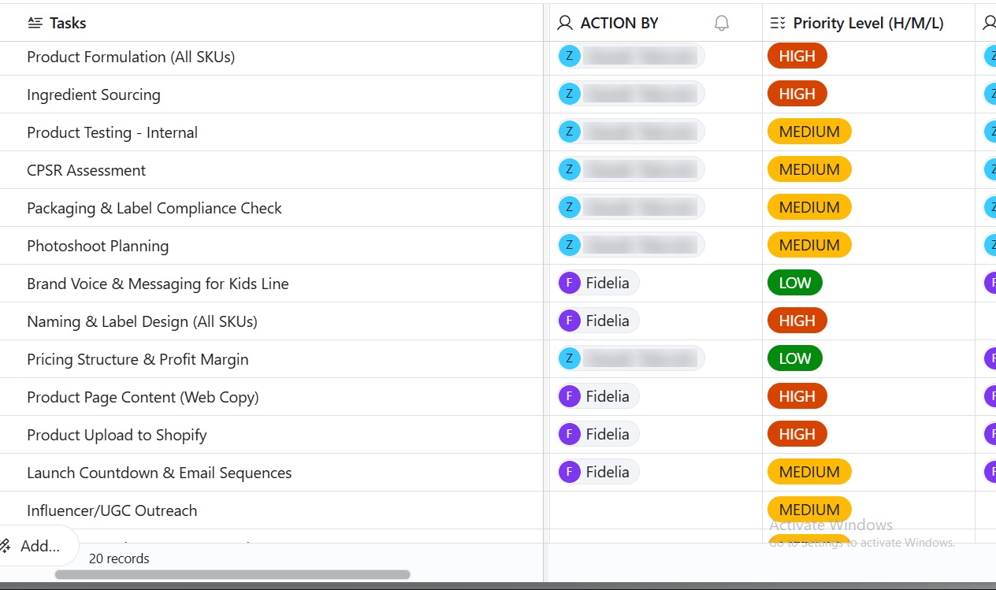
Task: Click the CPSR Assessment task name
Action: (87, 170)
